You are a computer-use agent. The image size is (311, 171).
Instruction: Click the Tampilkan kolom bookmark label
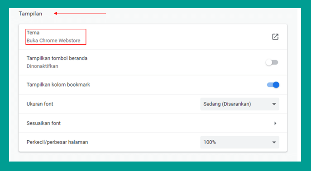pos(58,85)
